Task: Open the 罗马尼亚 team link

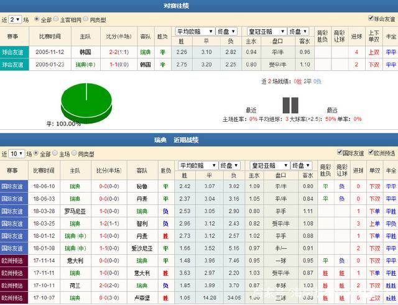Action: 75,211
